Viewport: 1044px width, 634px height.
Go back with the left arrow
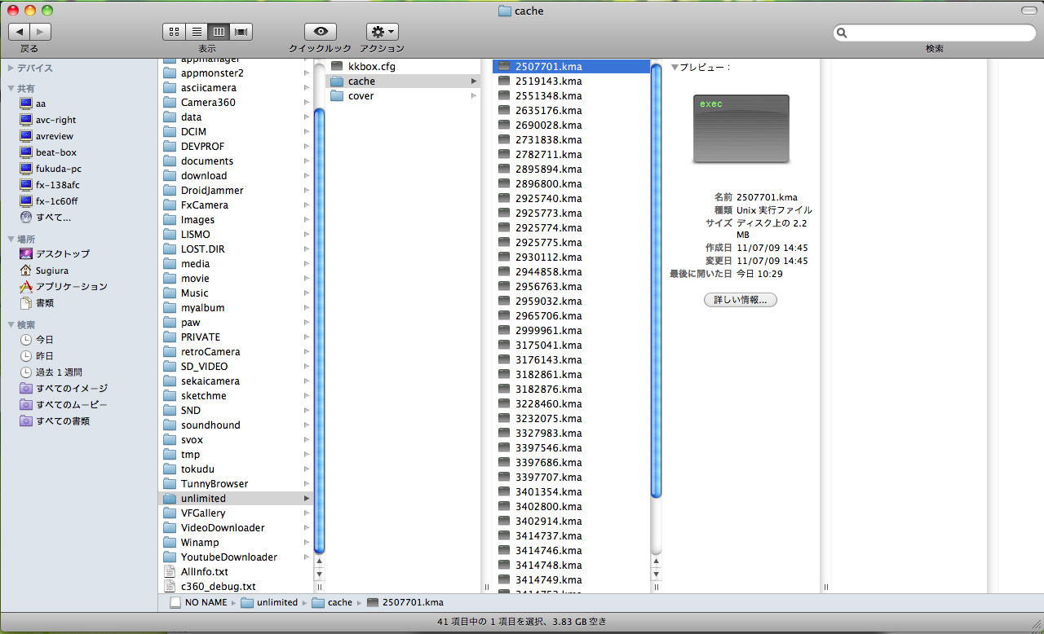point(19,32)
